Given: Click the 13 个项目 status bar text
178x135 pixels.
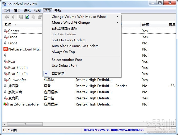Looking at the screenshot, I should 10,130.
